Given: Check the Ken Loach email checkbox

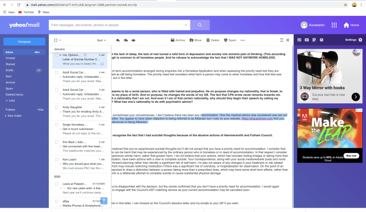Looking at the screenshot, I should tap(57, 158).
